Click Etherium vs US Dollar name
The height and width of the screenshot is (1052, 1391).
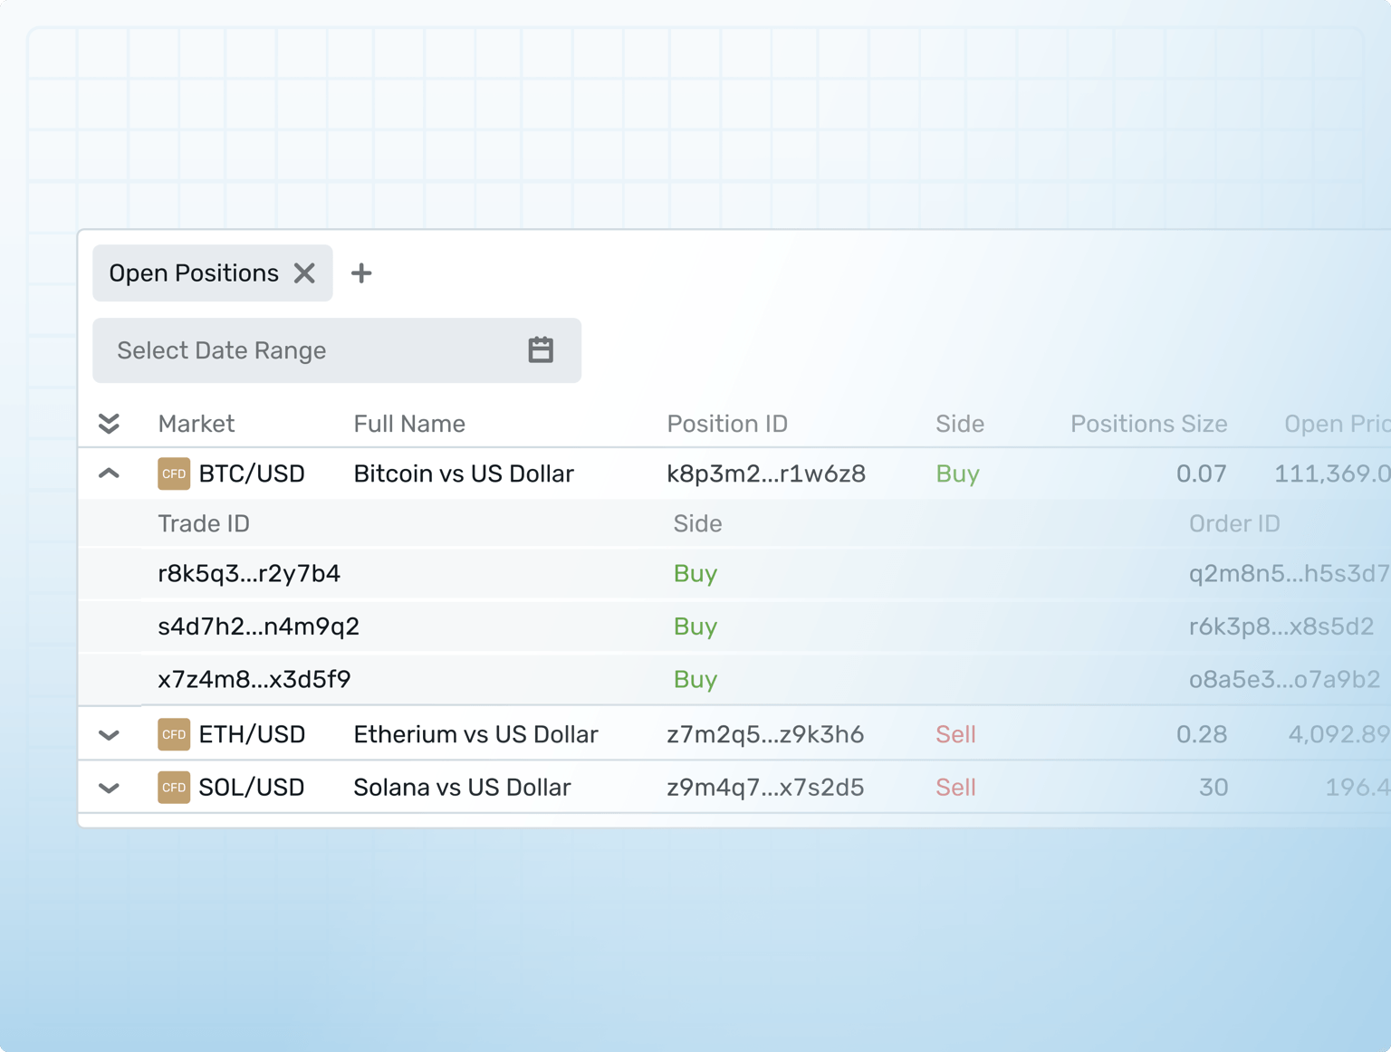click(x=475, y=734)
